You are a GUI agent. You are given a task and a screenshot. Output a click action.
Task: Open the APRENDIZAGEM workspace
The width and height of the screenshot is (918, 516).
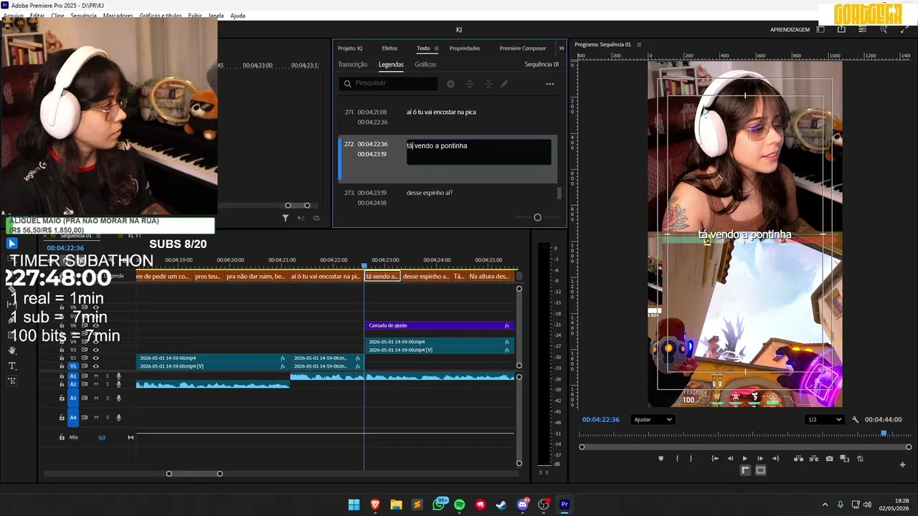pyautogui.click(x=790, y=29)
